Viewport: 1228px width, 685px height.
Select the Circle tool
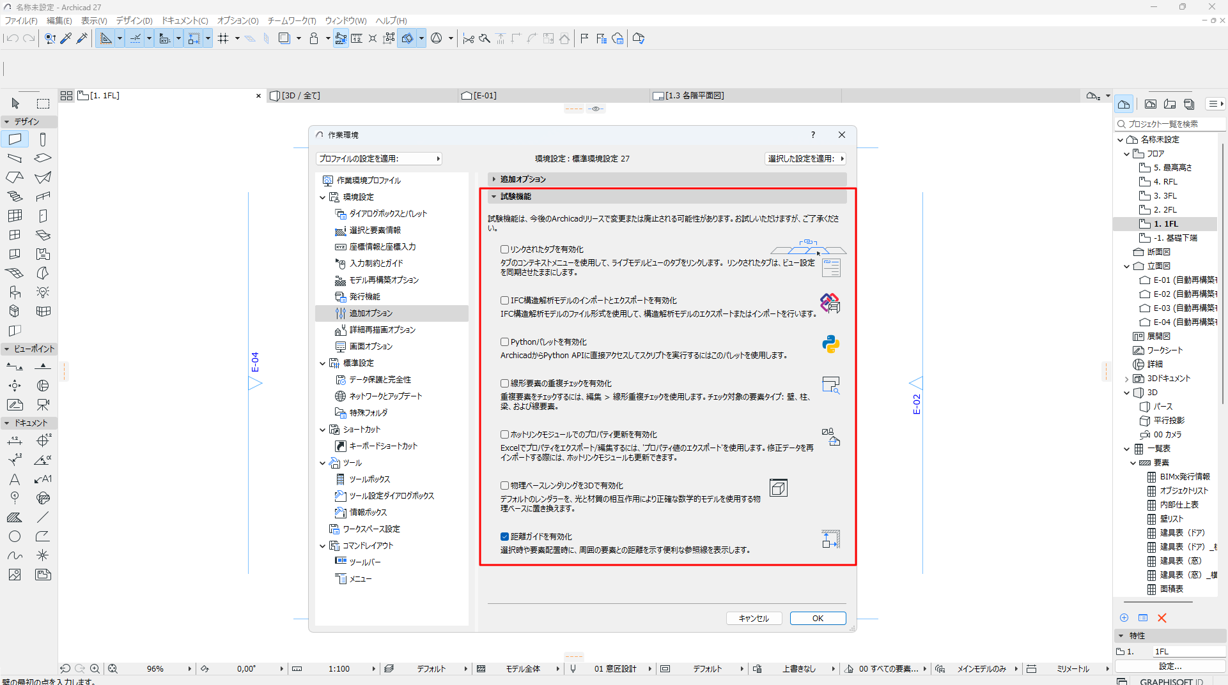pos(15,536)
